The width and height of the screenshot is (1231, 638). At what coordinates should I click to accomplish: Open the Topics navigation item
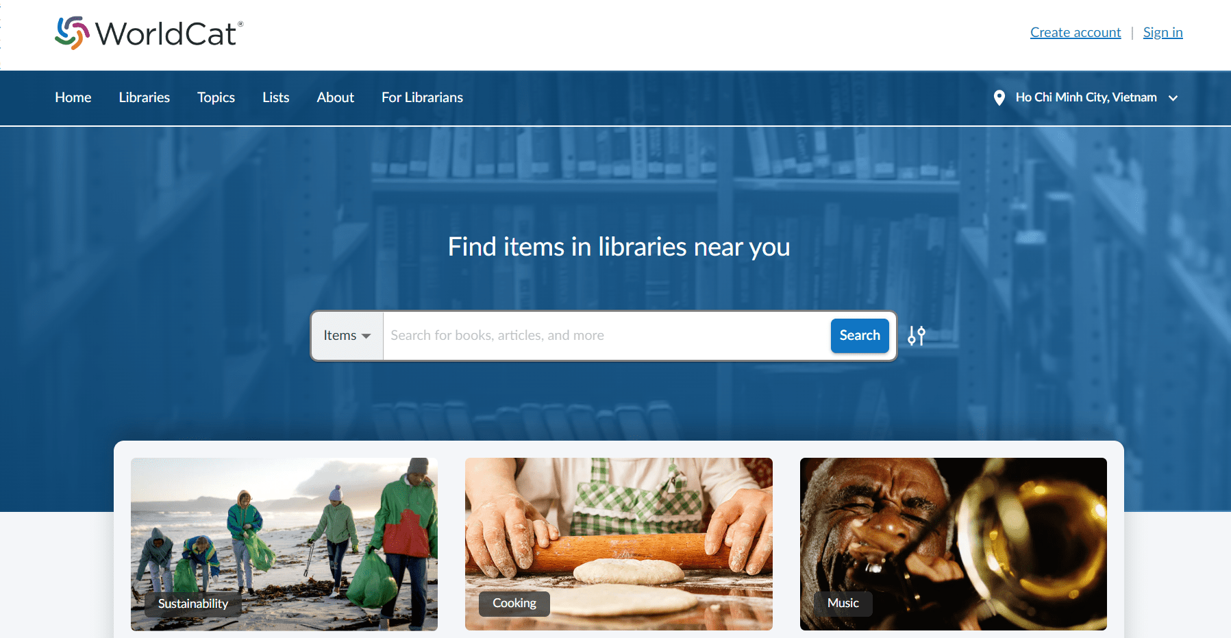[216, 98]
